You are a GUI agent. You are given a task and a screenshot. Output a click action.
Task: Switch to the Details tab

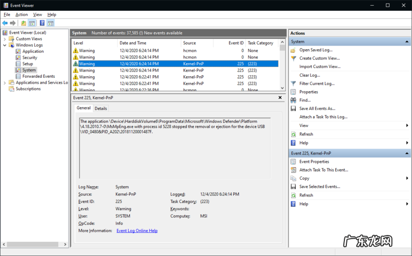[101, 109]
